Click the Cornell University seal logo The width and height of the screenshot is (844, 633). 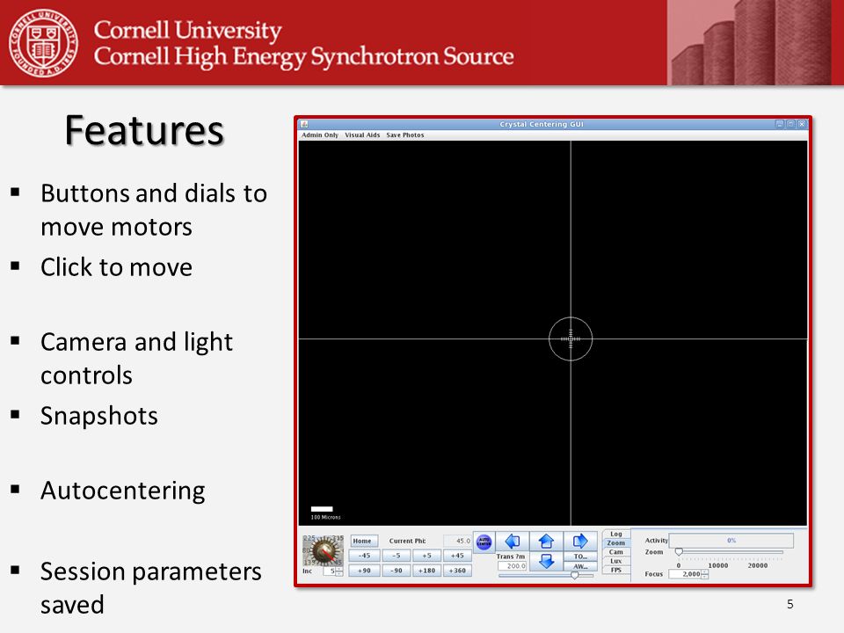[x=43, y=43]
